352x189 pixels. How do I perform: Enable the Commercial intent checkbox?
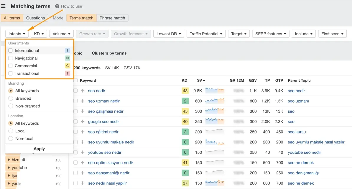(11, 66)
